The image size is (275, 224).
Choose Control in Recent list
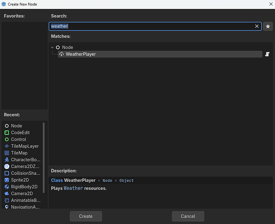click(18, 139)
